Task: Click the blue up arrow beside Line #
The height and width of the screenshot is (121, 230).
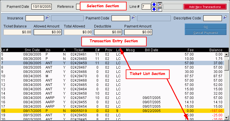Action: point(154,4)
